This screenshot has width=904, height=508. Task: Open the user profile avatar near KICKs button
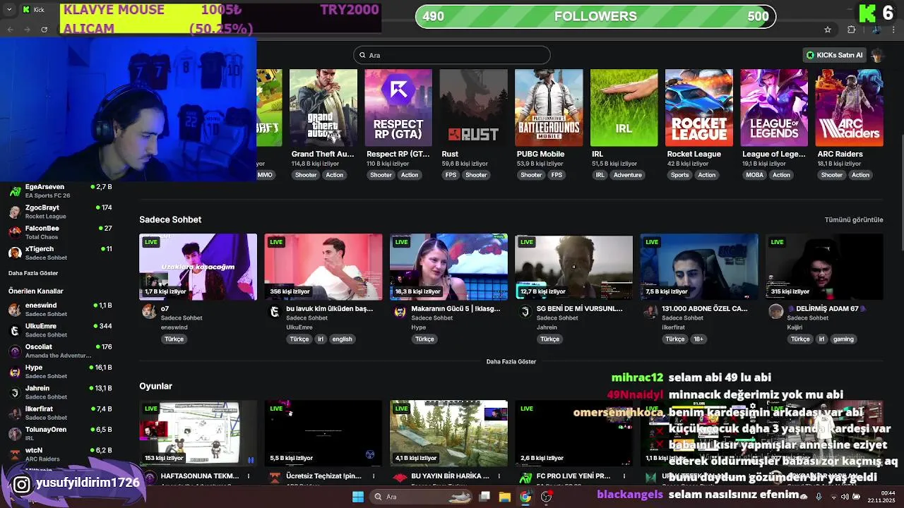click(x=877, y=55)
